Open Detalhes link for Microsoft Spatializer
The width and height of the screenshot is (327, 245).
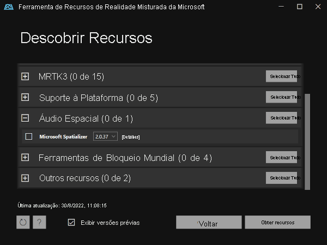click(x=131, y=136)
